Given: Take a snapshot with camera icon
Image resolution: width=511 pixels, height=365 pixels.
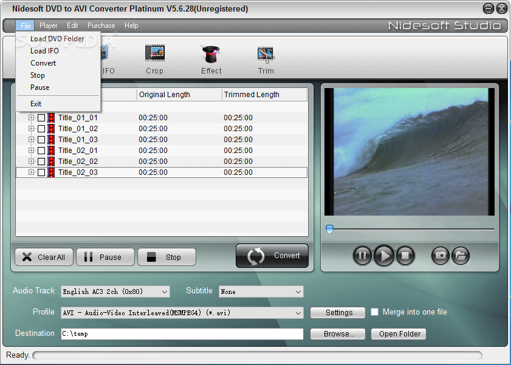Looking at the screenshot, I should (x=441, y=256).
